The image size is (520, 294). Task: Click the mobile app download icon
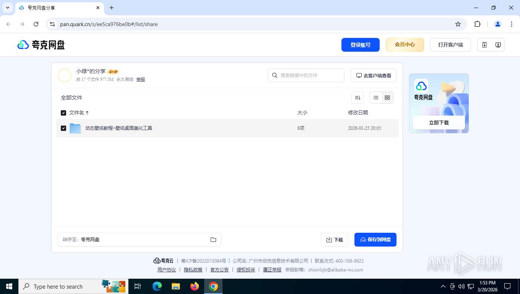click(x=484, y=45)
